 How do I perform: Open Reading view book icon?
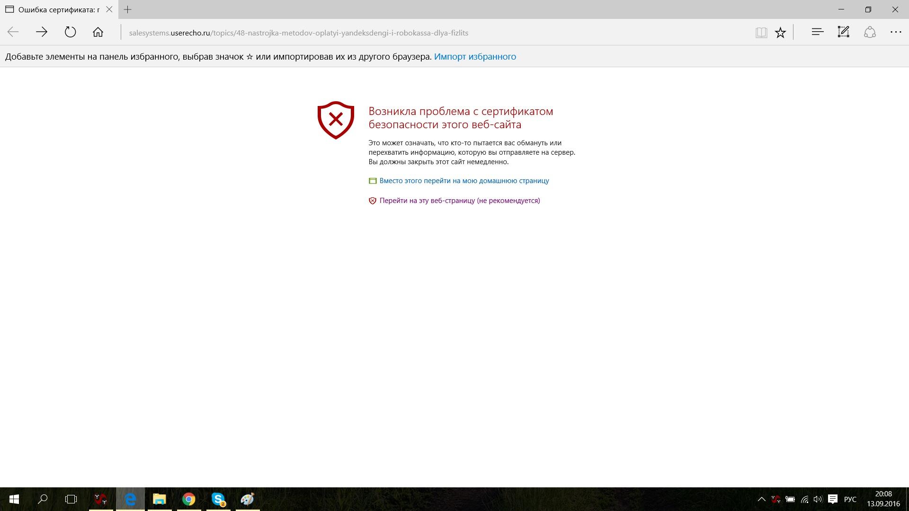click(x=761, y=32)
